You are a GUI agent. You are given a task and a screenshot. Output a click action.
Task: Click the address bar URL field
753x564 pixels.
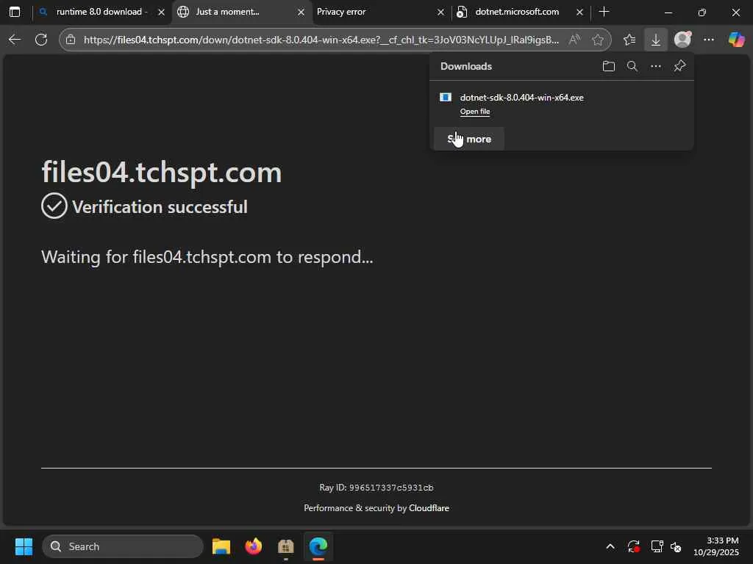pyautogui.click(x=321, y=40)
